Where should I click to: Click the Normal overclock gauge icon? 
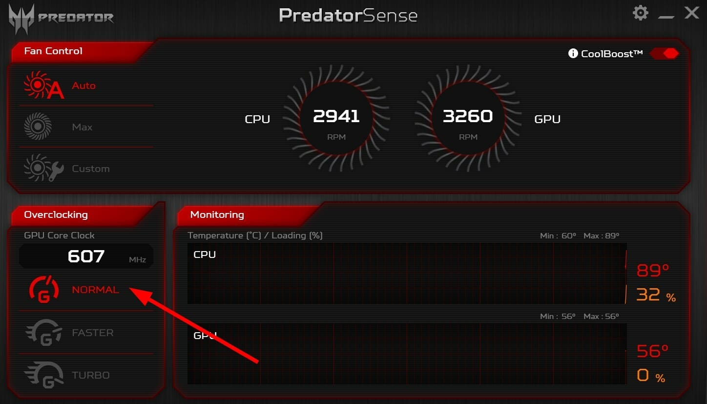point(44,289)
